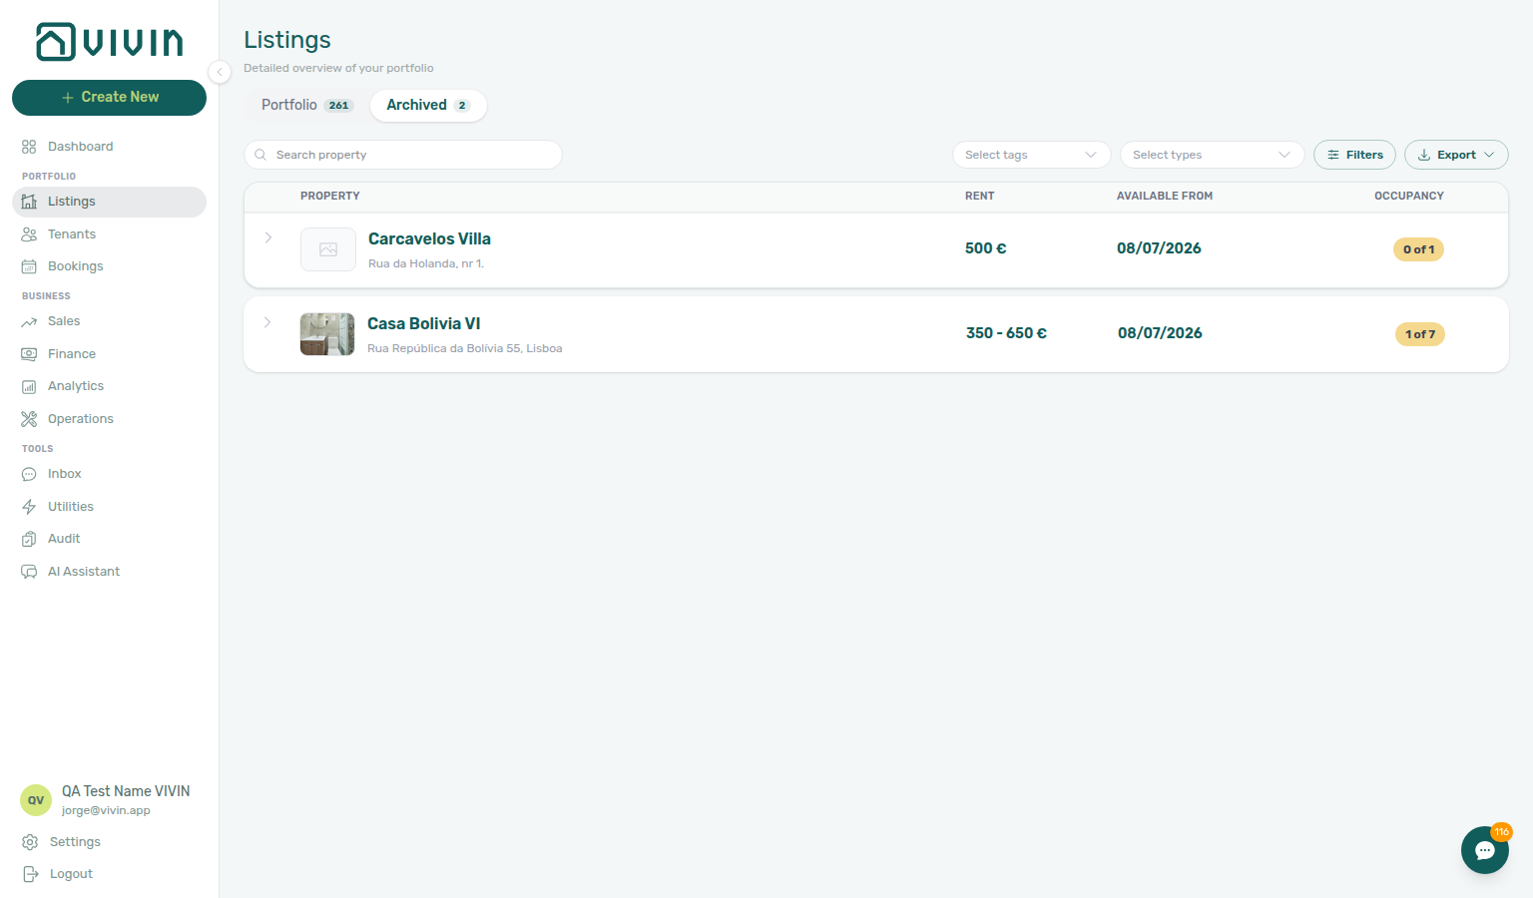
Task: Click the Settings gear icon
Action: pos(30,842)
